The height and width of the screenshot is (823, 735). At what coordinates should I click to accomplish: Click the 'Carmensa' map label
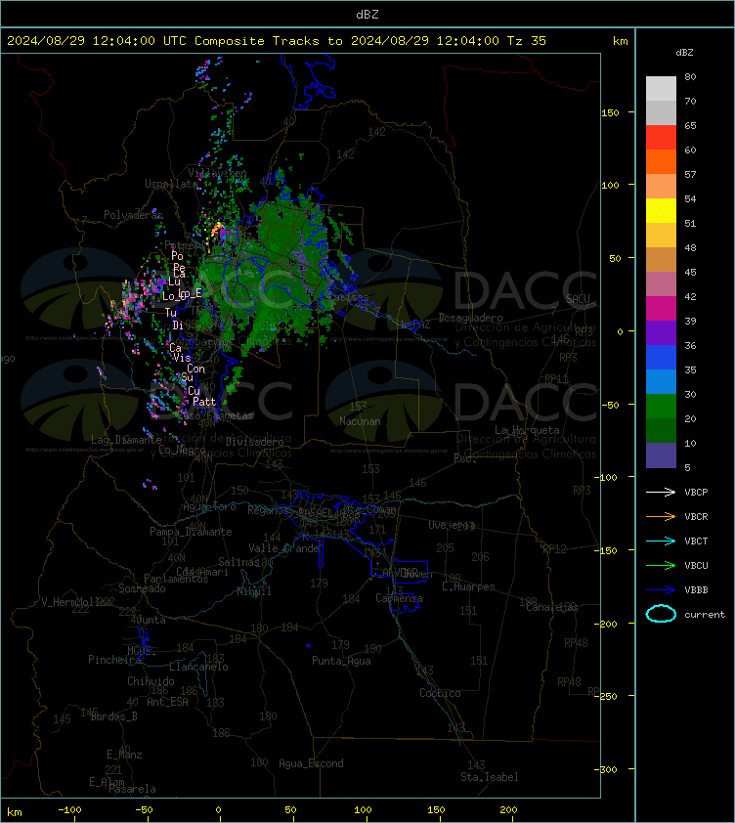tap(399, 598)
